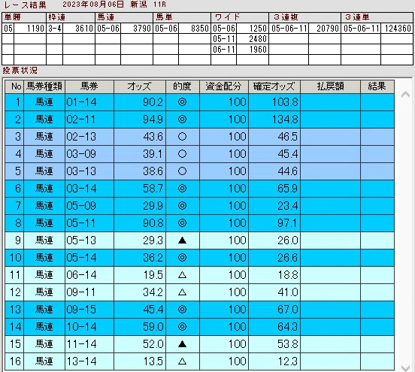Click the white triangle mark in row 11

pos(183,275)
